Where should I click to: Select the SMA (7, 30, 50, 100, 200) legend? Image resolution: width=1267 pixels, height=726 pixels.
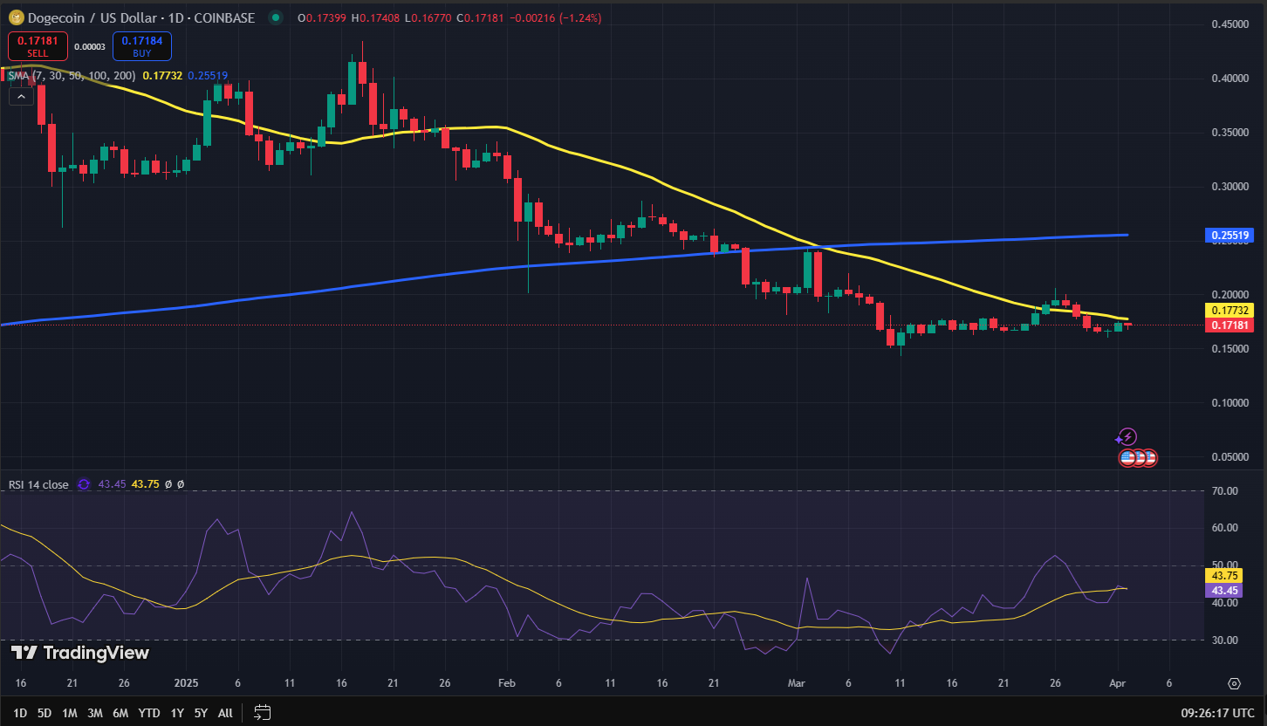(70, 76)
